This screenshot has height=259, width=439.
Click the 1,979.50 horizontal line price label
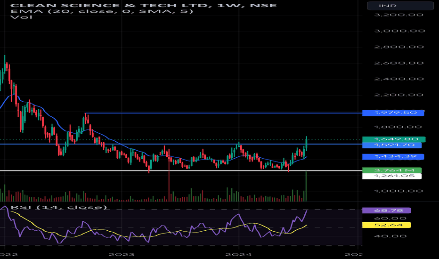pos(393,113)
